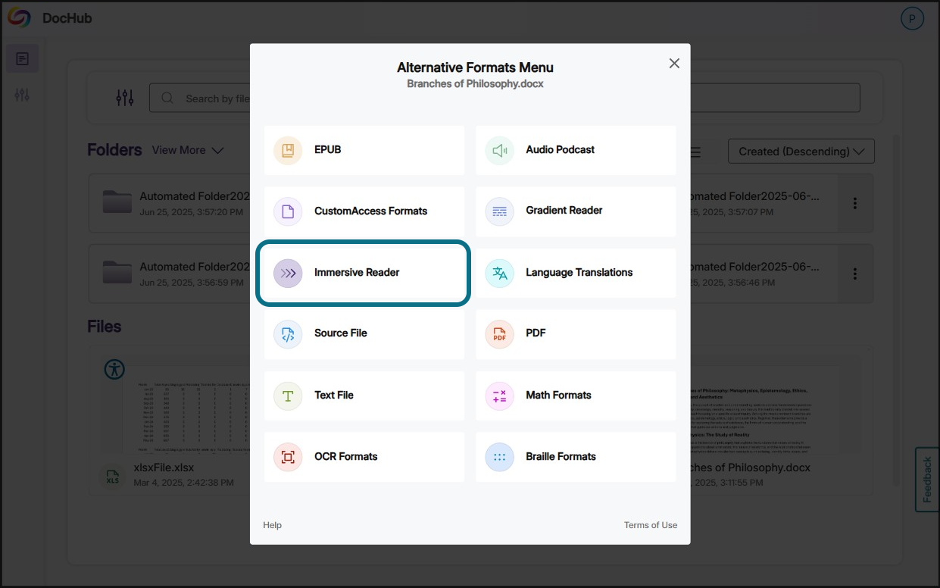
Task: Open Audio Podcast via its speaker icon
Action: coord(498,150)
